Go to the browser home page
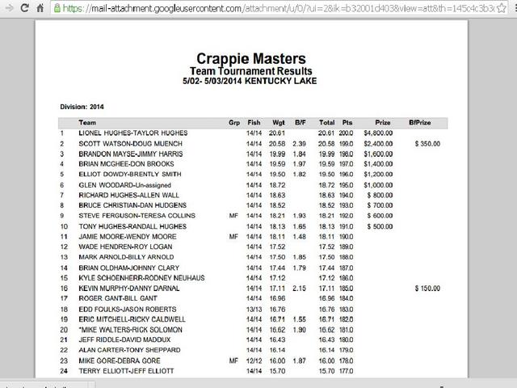Screen dimensions: 517x388 coord(40,8)
